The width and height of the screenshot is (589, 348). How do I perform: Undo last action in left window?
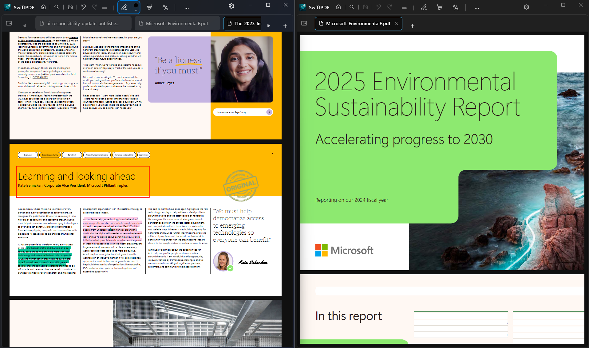83,7
